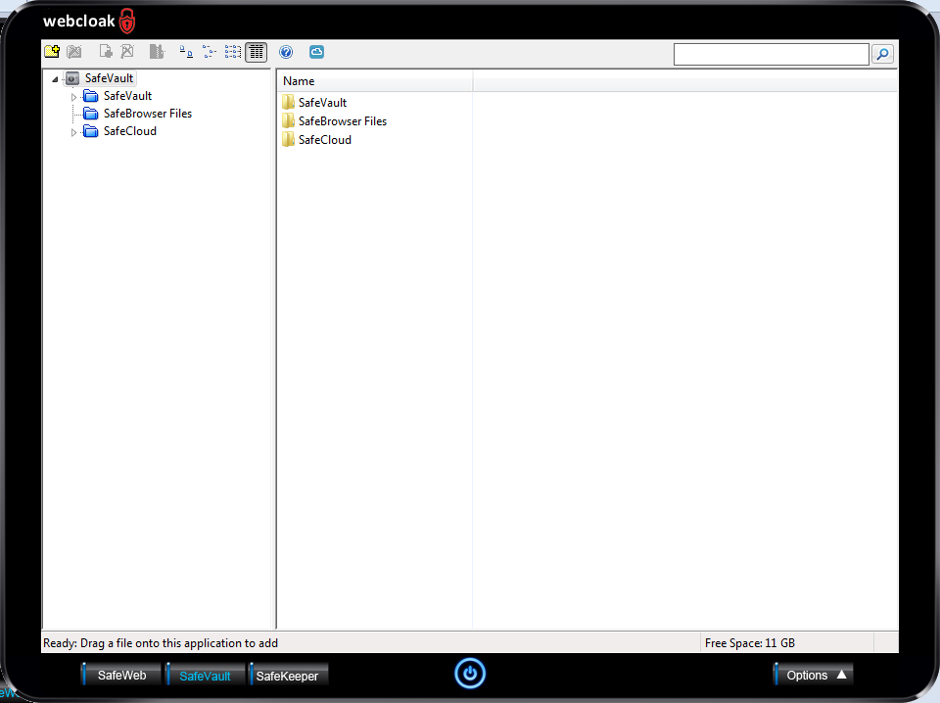940x703 pixels.
Task: Select SafeBrowser Files in the tree
Action: [x=147, y=114]
